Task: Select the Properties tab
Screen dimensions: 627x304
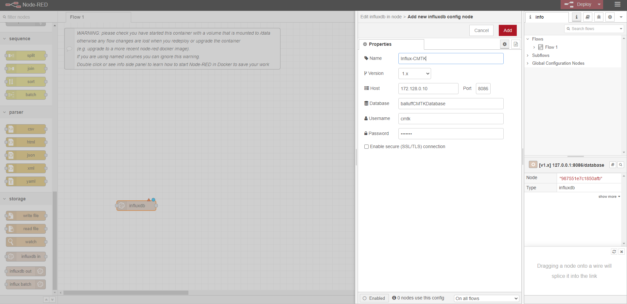Action: tap(392, 44)
